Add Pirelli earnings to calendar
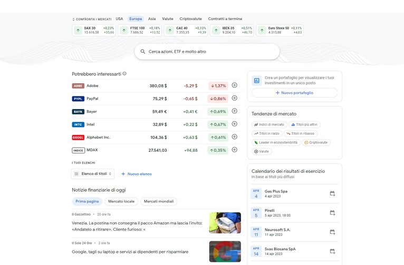The width and height of the screenshot is (404, 265). coord(332,213)
